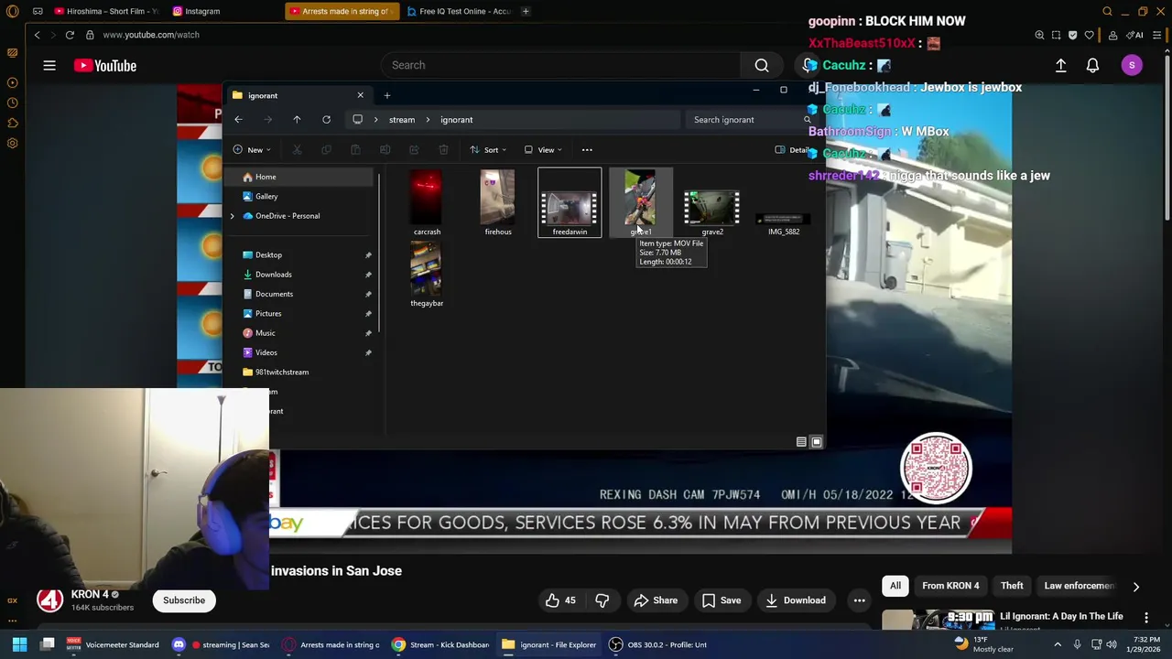Click the Save button
The image size is (1172, 659).
(x=721, y=600)
